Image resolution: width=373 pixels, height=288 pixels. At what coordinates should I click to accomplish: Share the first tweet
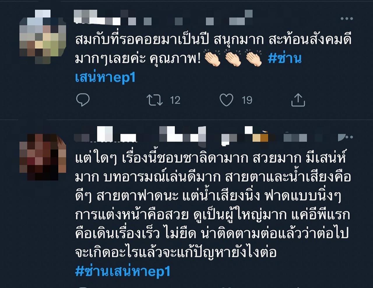298,100
